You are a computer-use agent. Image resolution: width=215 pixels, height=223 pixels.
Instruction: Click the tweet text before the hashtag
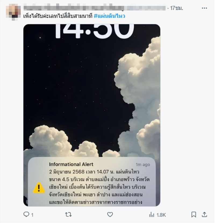pyautogui.click(x=58, y=16)
